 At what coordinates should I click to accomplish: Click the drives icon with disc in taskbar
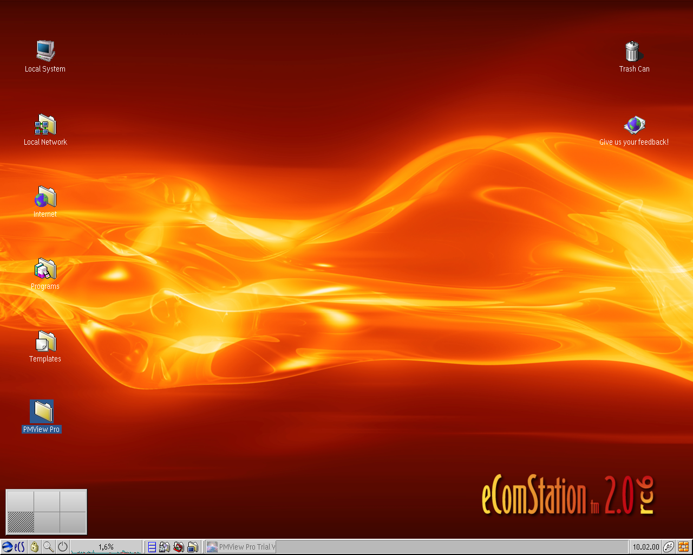pyautogui.click(x=165, y=547)
